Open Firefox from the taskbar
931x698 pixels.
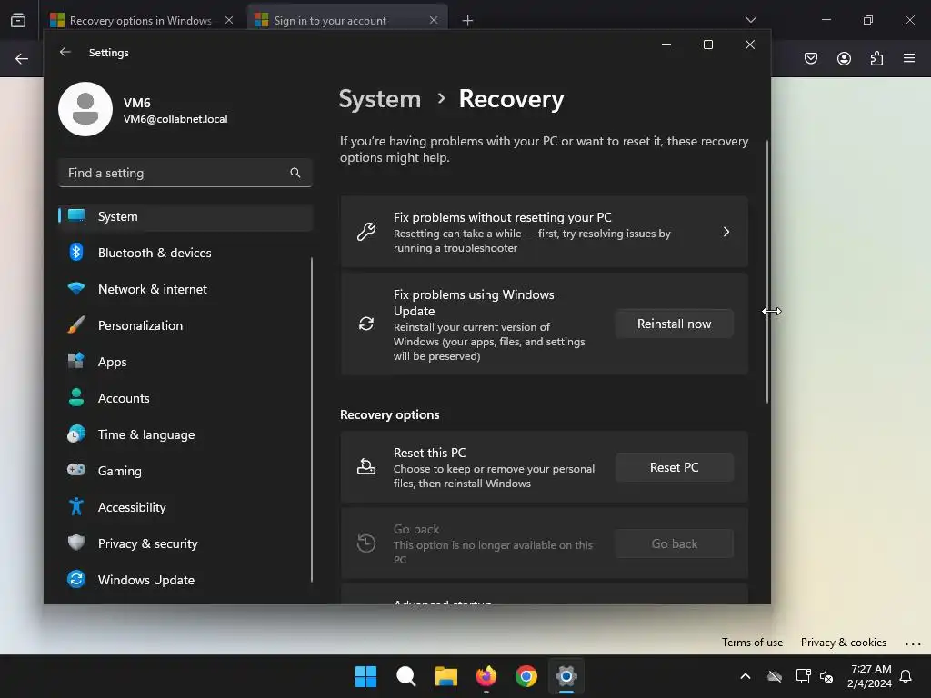(486, 676)
